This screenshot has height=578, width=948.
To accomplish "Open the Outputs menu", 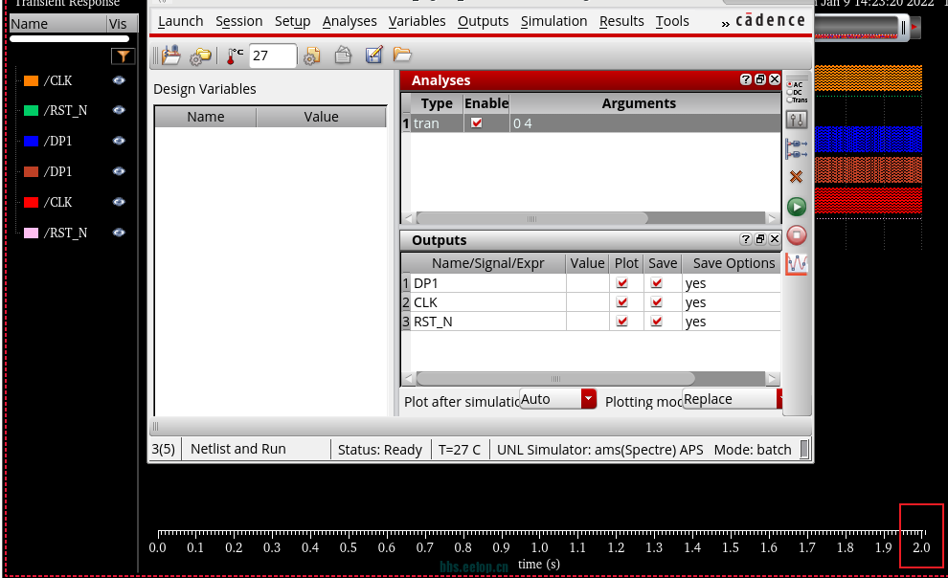I will [x=483, y=21].
